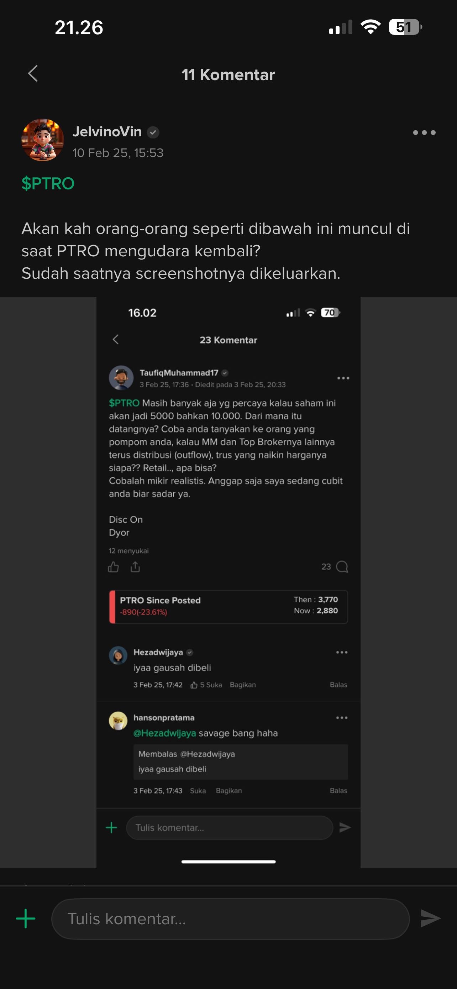The width and height of the screenshot is (457, 989).
Task: Open the three-dot menu on JelvinoVin's post
Action: [x=424, y=132]
